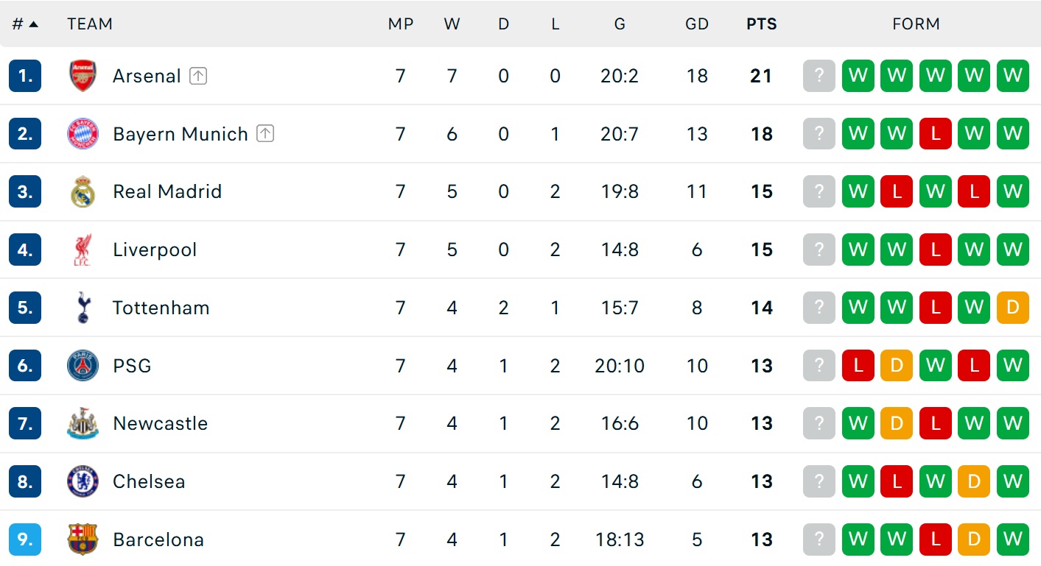Open the Newcastle team name link

pos(160,423)
